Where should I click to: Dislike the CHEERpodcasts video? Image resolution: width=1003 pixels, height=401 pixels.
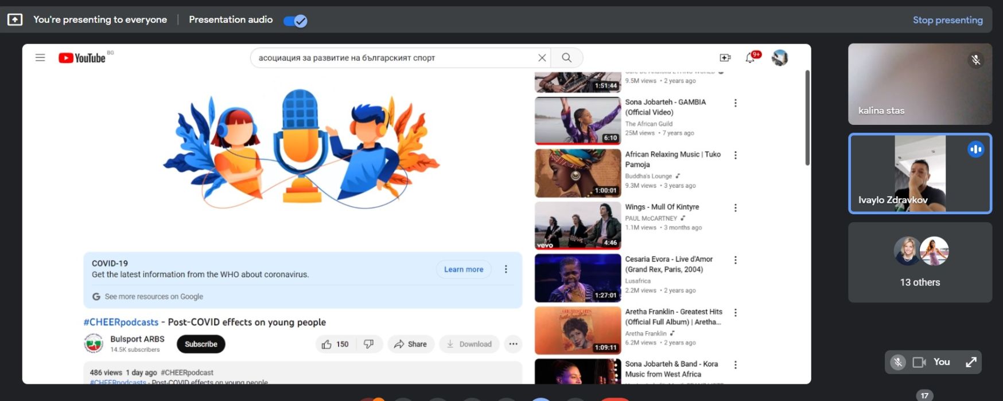[369, 344]
